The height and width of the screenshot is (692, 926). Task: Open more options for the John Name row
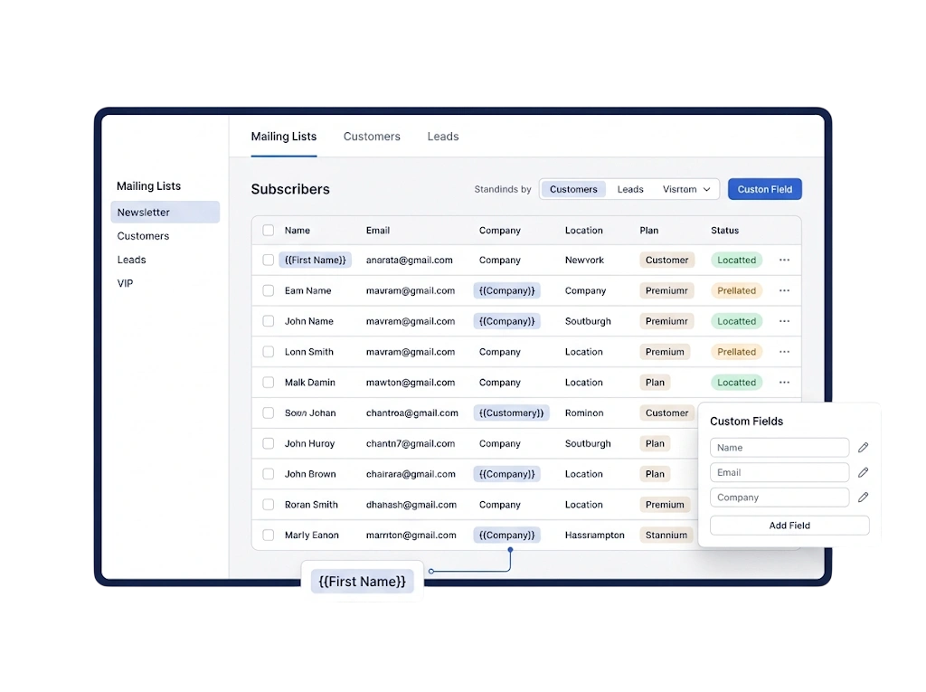pyautogui.click(x=784, y=321)
